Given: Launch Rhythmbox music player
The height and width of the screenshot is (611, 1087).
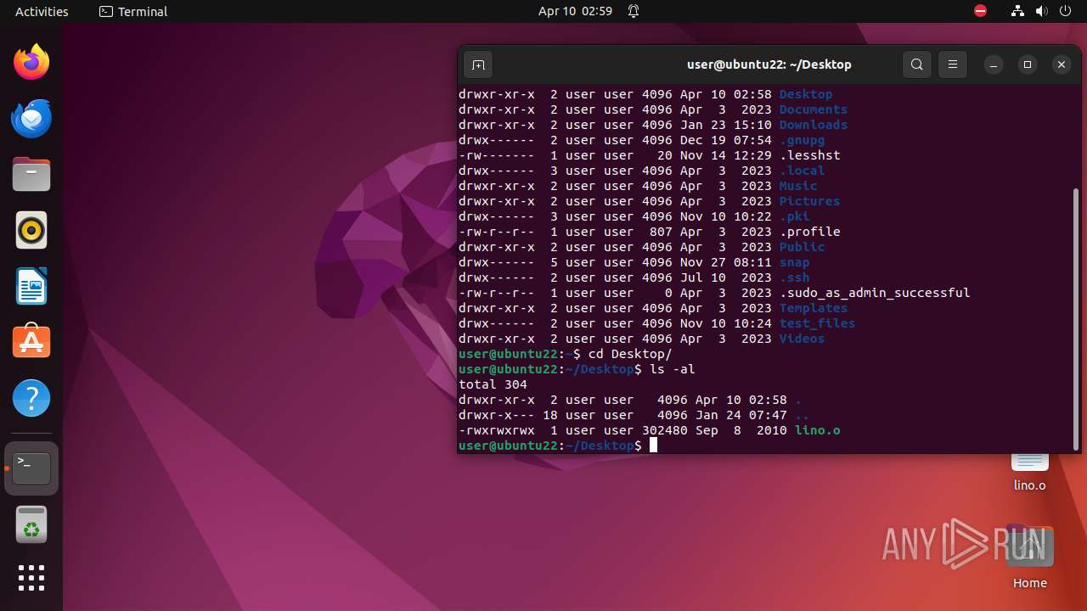Looking at the screenshot, I should click(31, 230).
